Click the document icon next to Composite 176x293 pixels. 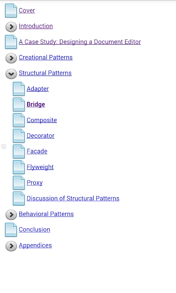[19, 120]
